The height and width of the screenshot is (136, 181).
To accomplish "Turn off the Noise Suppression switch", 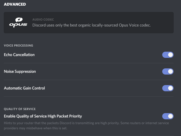I will 168,71.
